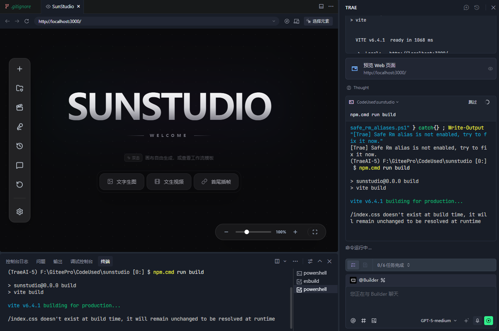Open the settings gear in the SunStudio sidebar
Viewport: 499px width, 331px height.
click(20, 212)
